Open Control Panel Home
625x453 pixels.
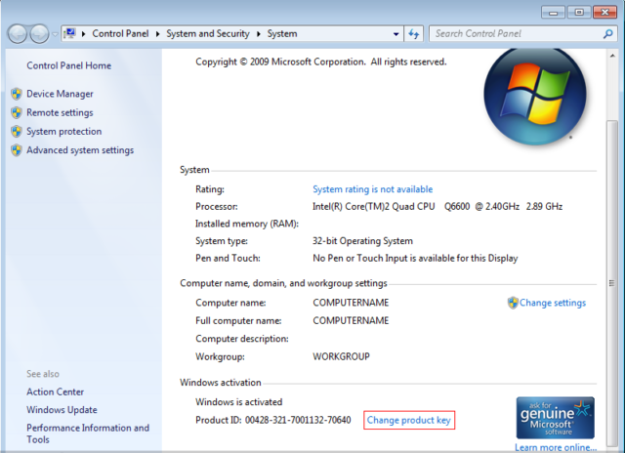(69, 65)
